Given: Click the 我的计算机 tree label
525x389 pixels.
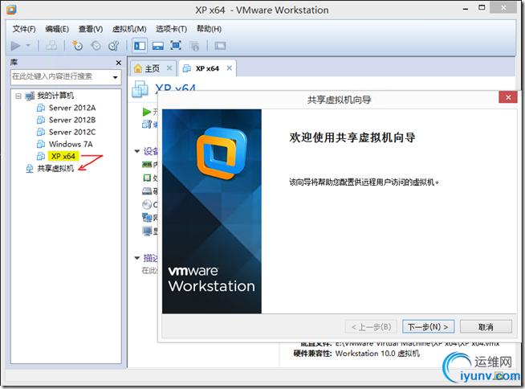Looking at the screenshot, I should pos(55,96).
